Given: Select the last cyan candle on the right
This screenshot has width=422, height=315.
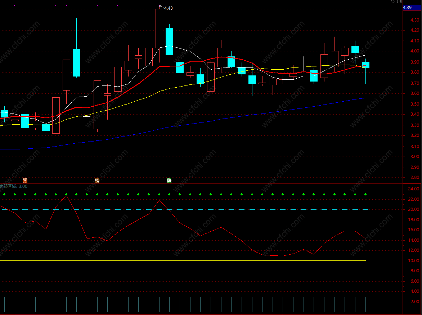Looking at the screenshot, I should tap(365, 65).
